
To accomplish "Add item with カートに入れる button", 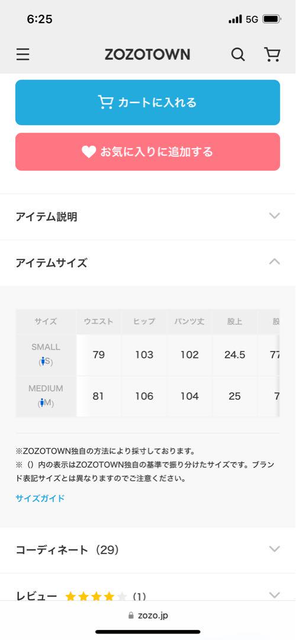I will click(147, 103).
